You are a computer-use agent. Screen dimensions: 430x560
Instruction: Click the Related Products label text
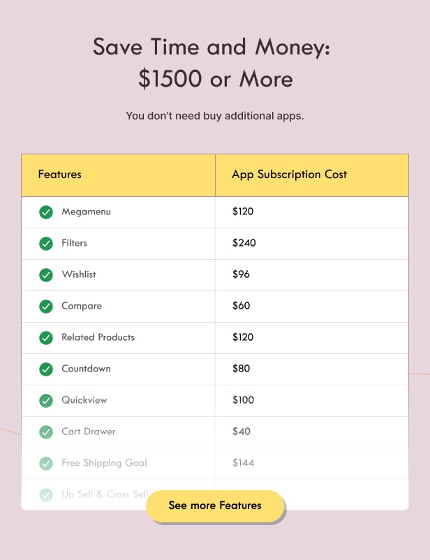coord(98,337)
